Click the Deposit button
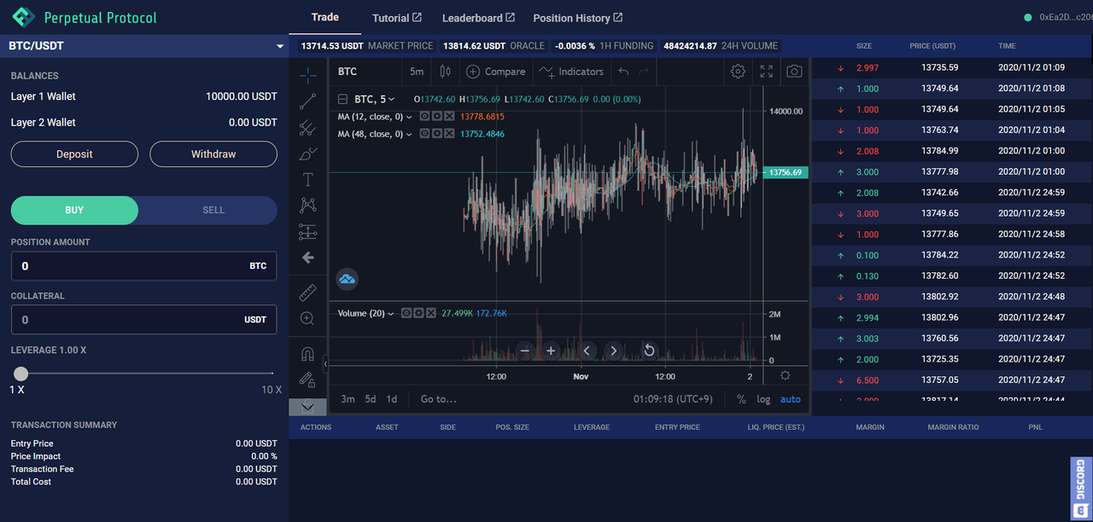 (74, 154)
